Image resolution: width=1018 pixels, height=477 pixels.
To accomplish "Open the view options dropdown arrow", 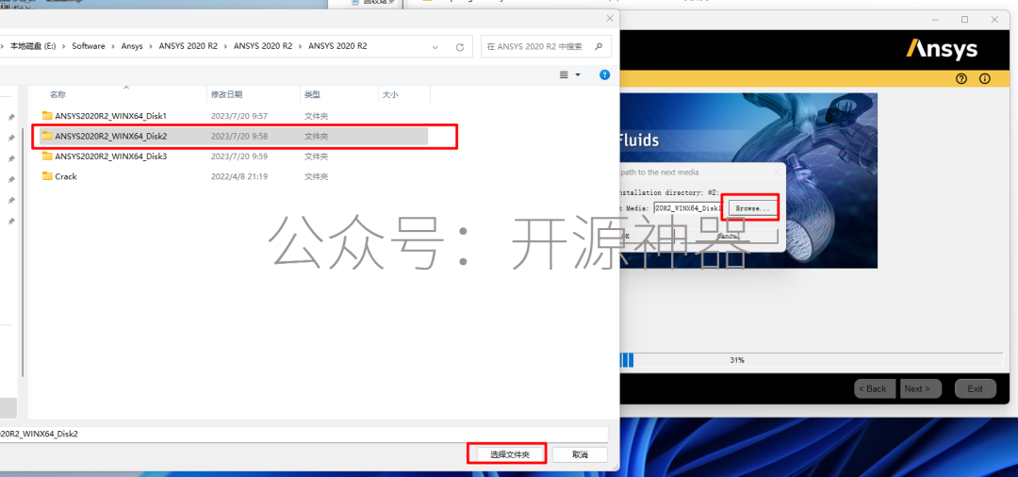I will [x=578, y=75].
